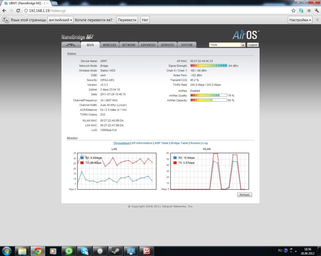This screenshot has height=256, width=321.
Task: Close the NanoBridge M2 browser tab
Action: coord(48,3)
